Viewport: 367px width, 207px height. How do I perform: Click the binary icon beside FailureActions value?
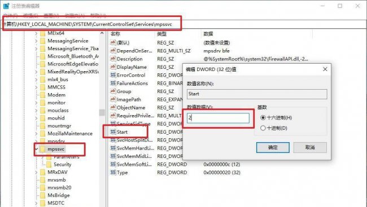pos(113,83)
